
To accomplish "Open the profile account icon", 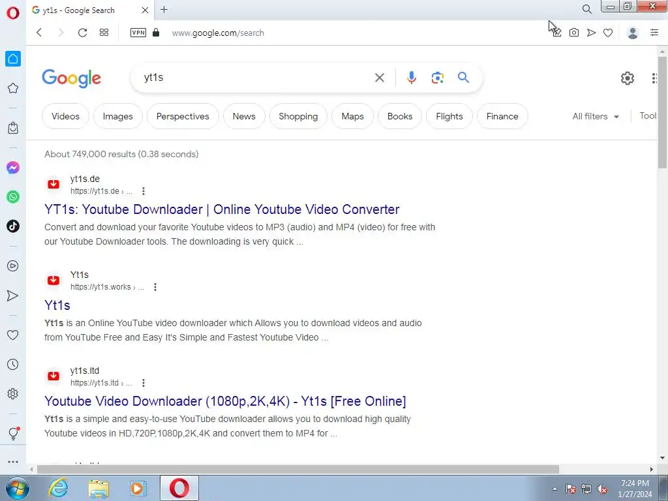I will pos(633,33).
